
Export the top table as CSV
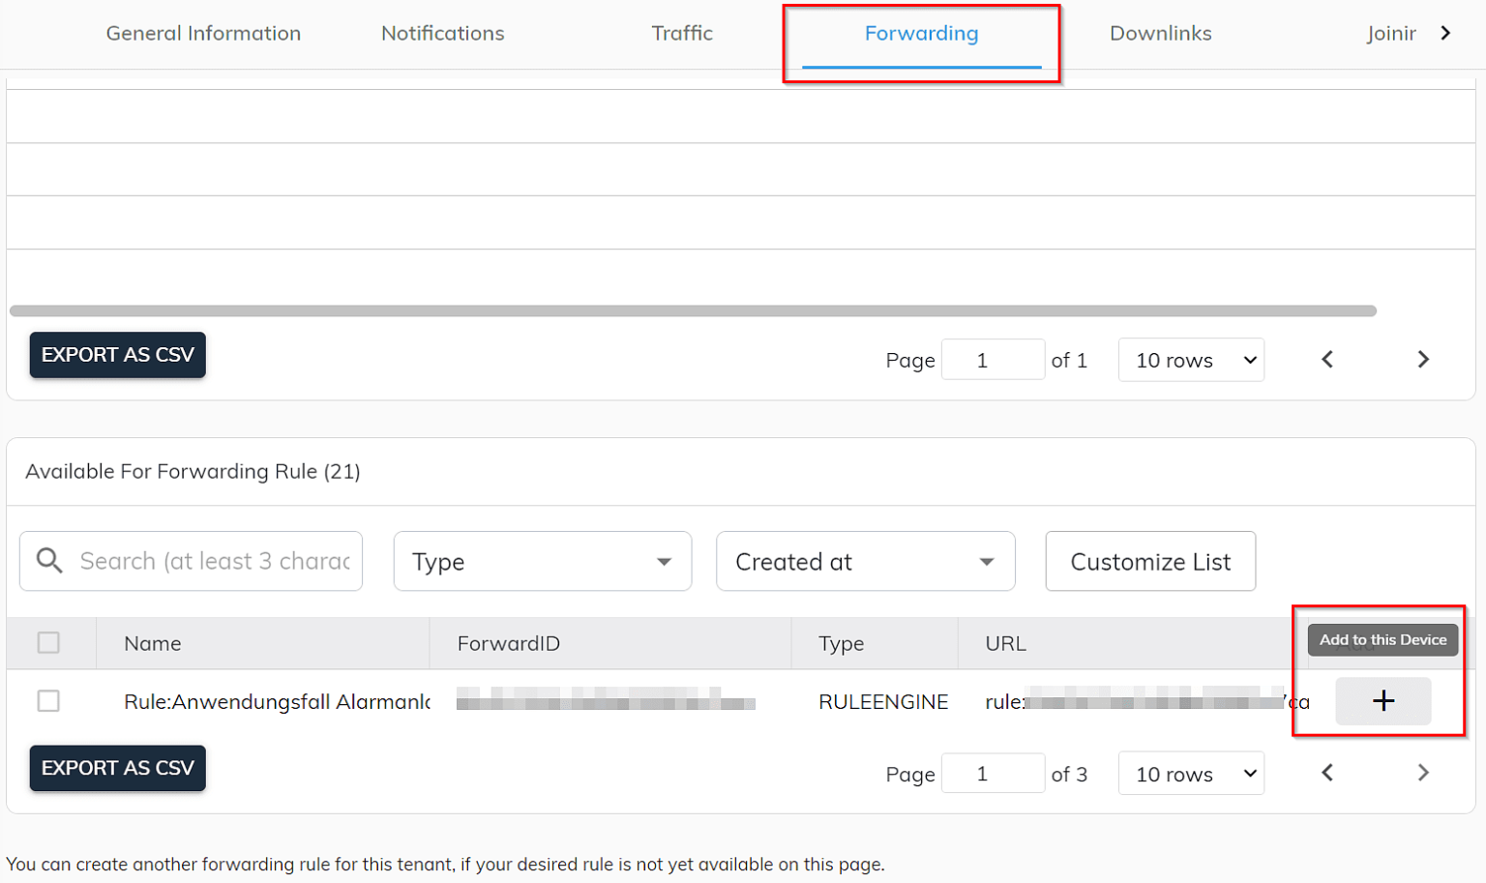point(117,355)
